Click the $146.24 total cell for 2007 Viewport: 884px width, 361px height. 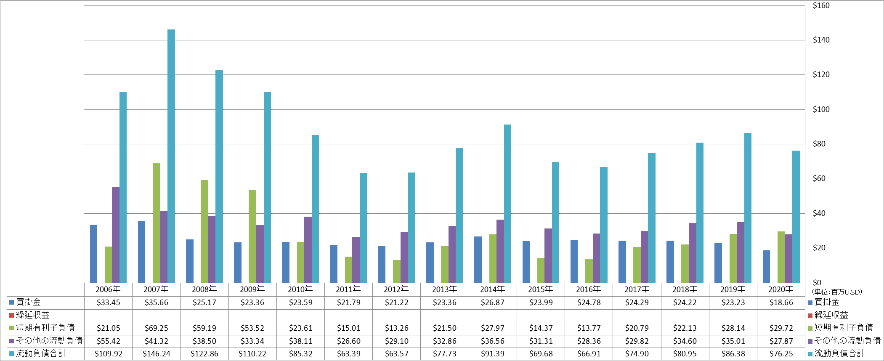(x=156, y=354)
